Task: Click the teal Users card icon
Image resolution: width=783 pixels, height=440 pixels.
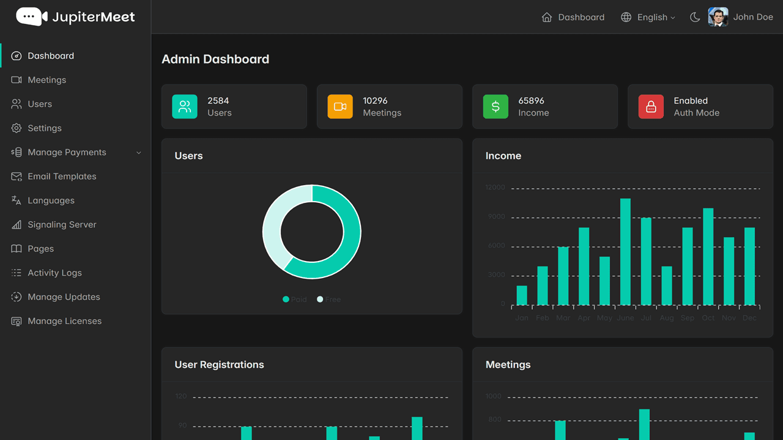Action: coord(185,106)
